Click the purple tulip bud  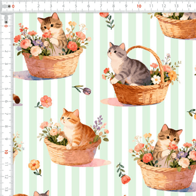pyautogui.click(x=87, y=91)
